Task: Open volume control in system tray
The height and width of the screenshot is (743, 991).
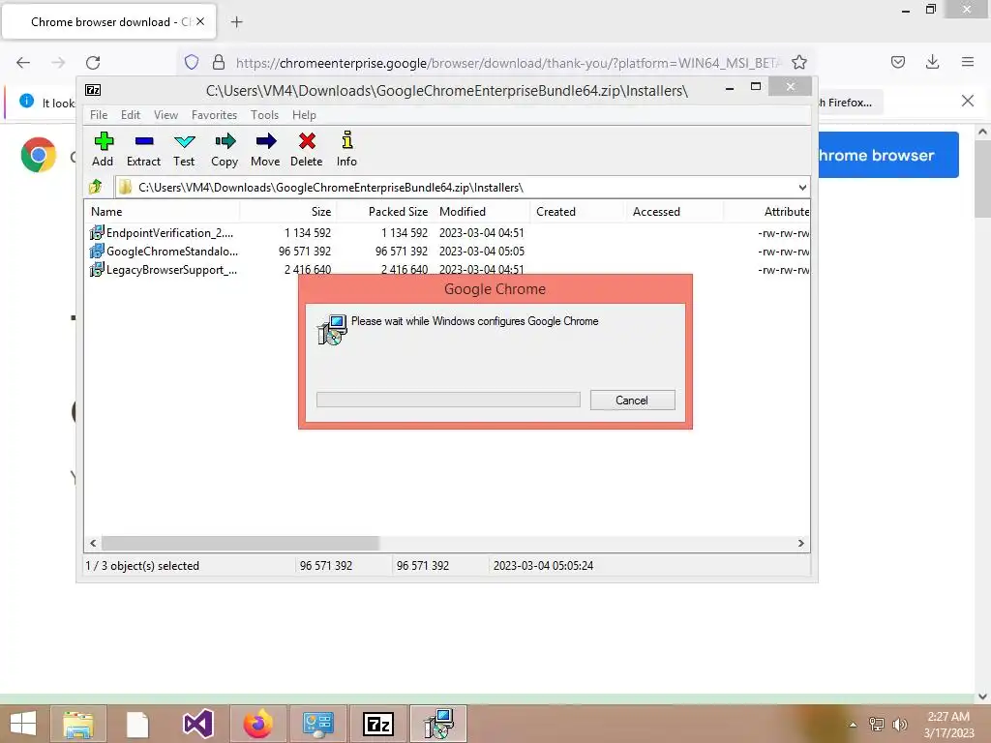Action: 900,724
